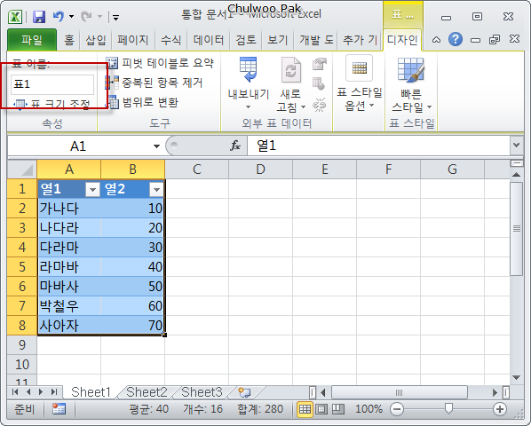Click the open in browser icon in 외부 표 데이터

[319, 84]
